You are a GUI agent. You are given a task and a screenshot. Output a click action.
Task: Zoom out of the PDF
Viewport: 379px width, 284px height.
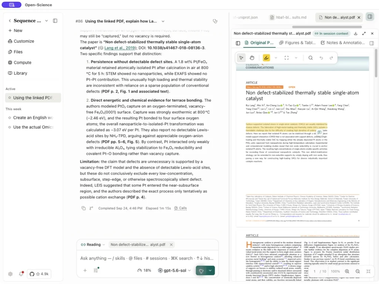pyautogui.click(x=358, y=271)
